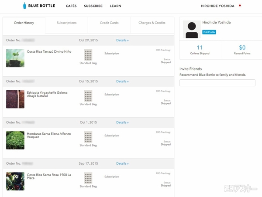Go to the SUBSCRIBE page
The height and width of the screenshot is (197, 262).
pyautogui.click(x=93, y=6)
